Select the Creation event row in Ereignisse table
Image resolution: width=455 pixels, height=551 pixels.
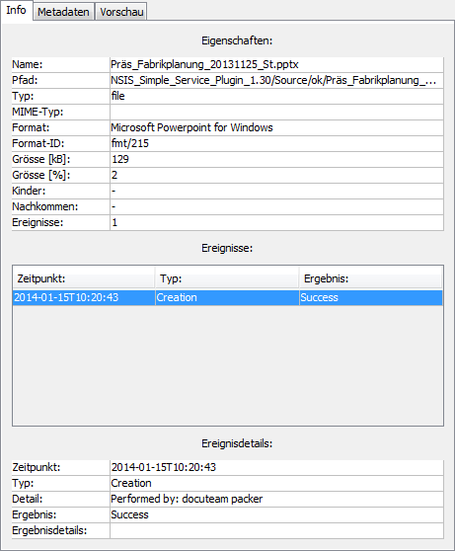tap(228, 297)
